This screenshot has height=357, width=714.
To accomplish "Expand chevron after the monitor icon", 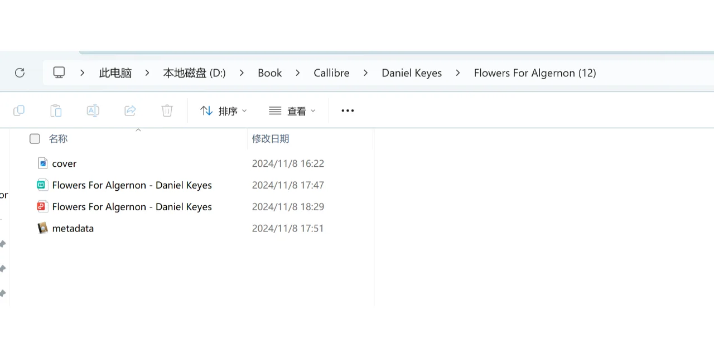I will pos(82,73).
